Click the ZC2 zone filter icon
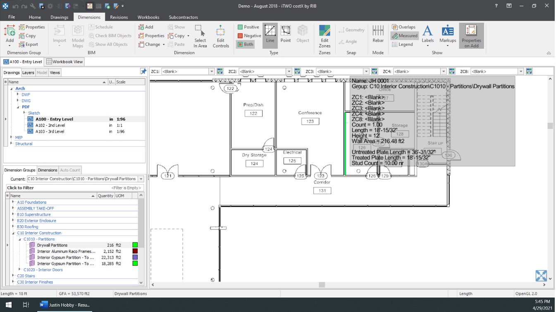The image size is (556, 312). [x=297, y=71]
